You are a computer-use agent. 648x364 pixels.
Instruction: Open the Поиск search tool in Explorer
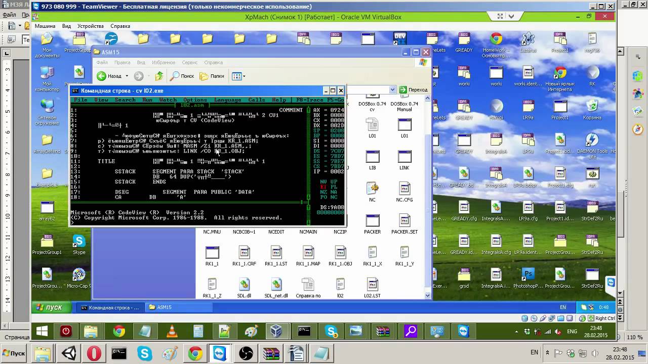(x=182, y=76)
